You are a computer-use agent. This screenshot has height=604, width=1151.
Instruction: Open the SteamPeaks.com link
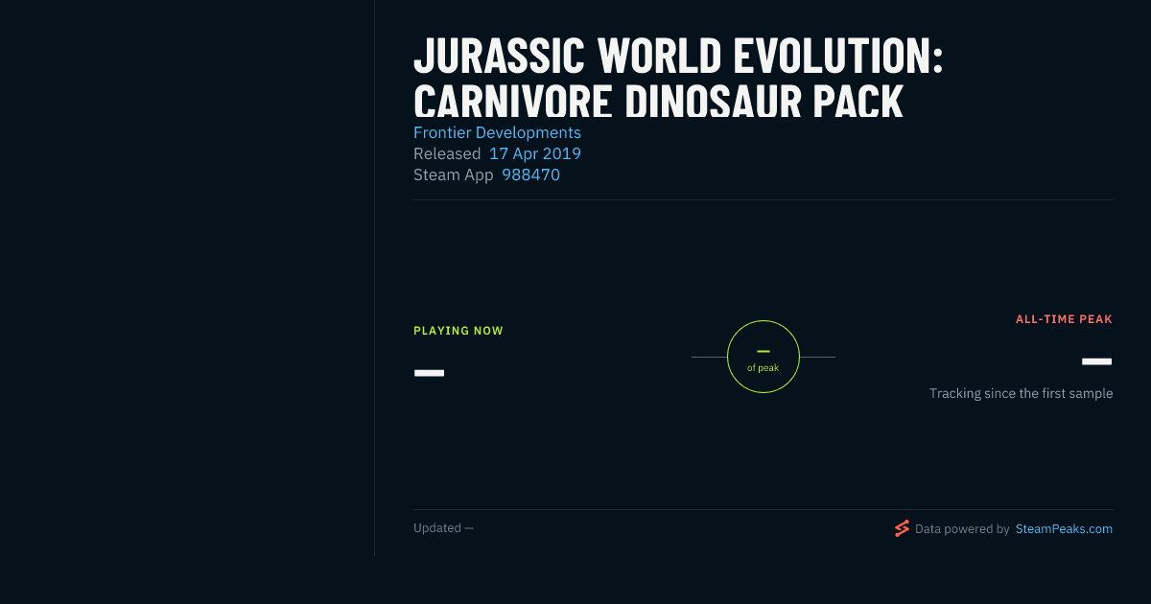(1064, 528)
